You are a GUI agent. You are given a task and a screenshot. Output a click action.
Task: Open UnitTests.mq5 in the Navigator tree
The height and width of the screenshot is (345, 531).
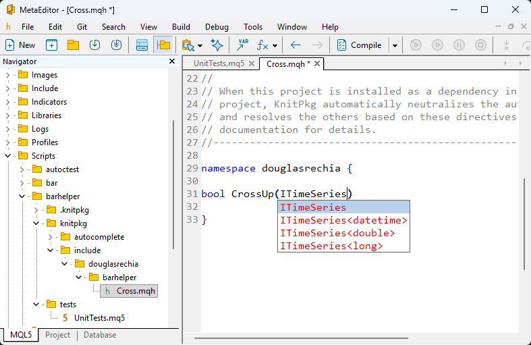pyautogui.click(x=99, y=317)
